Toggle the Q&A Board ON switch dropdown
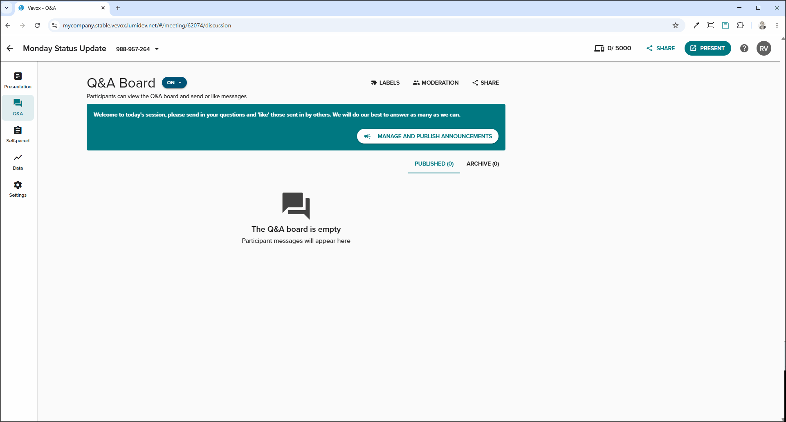The width and height of the screenshot is (786, 422). (174, 83)
